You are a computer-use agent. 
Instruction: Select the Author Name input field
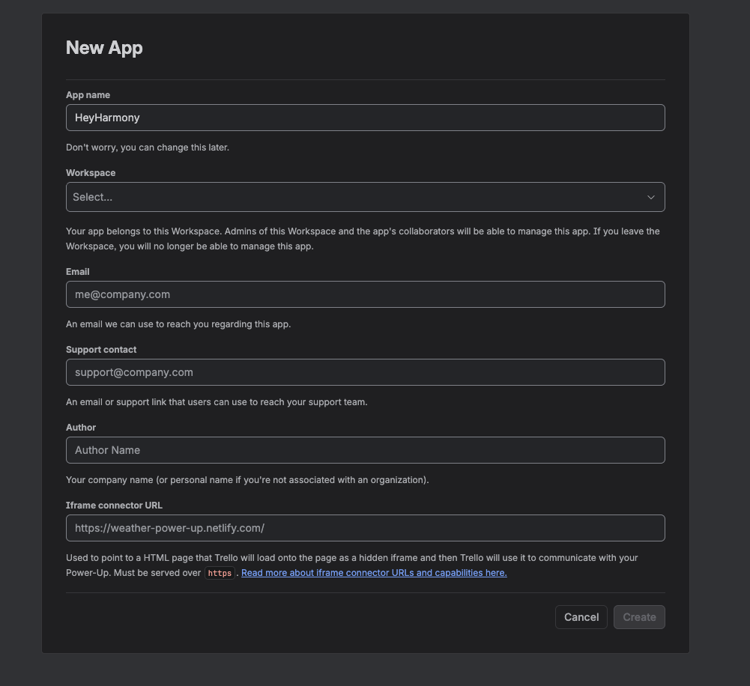[x=365, y=450]
